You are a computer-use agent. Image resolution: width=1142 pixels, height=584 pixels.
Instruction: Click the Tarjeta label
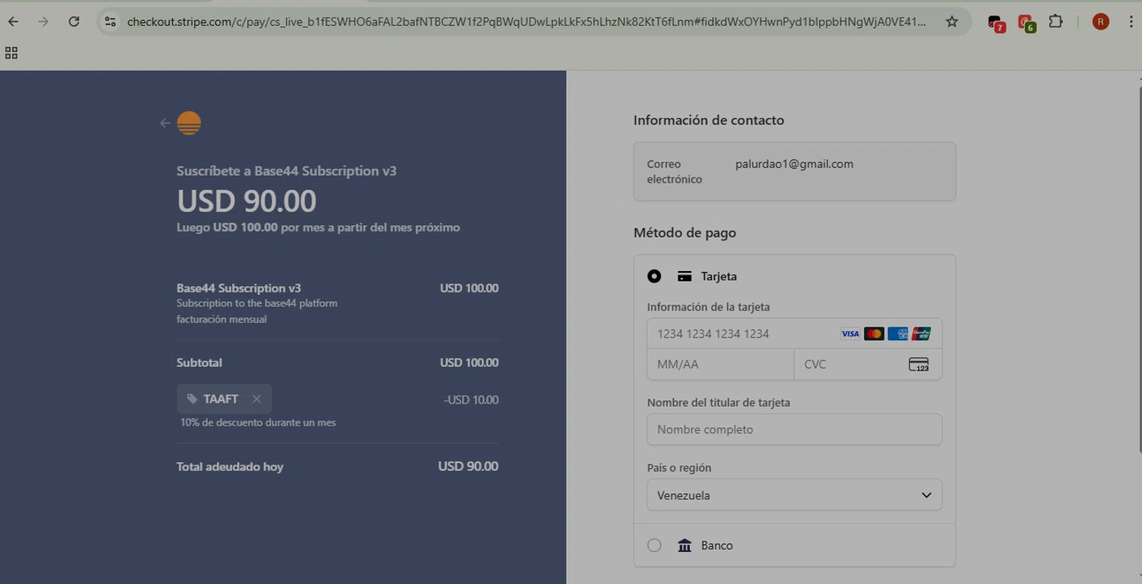(719, 276)
